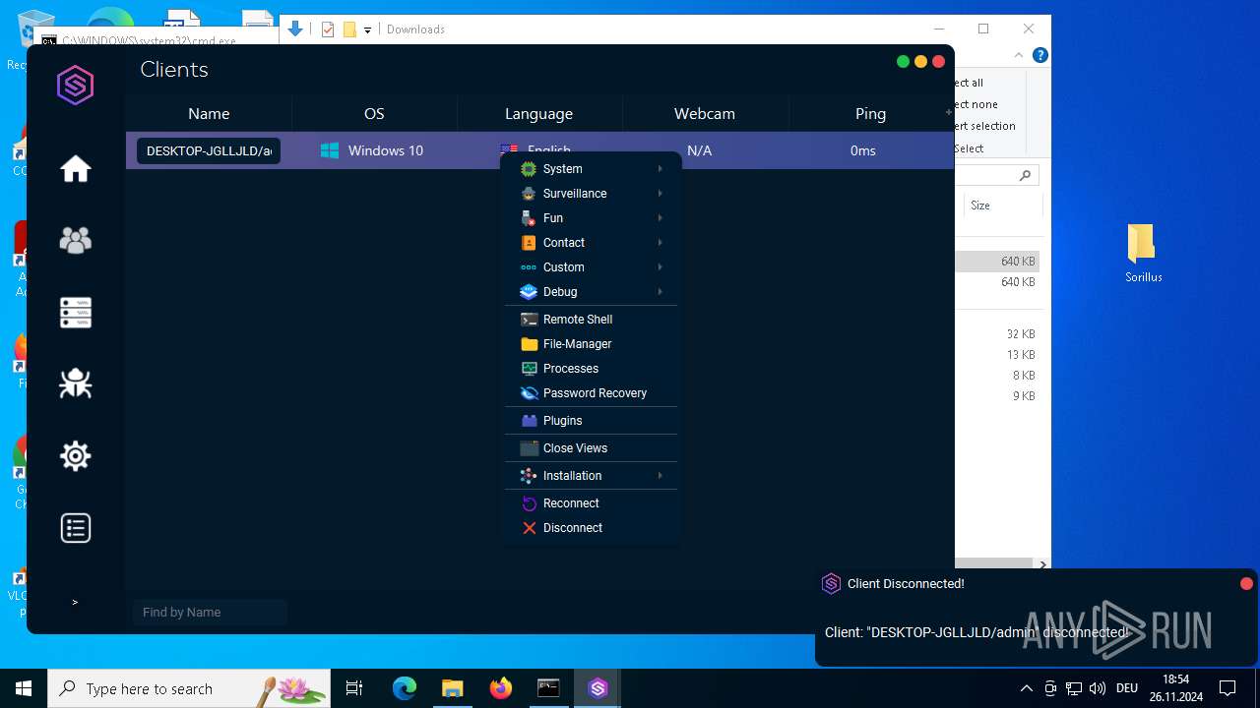Open the System submenu

point(592,169)
